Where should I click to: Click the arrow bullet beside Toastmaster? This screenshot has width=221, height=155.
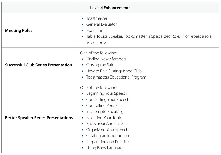82,18
